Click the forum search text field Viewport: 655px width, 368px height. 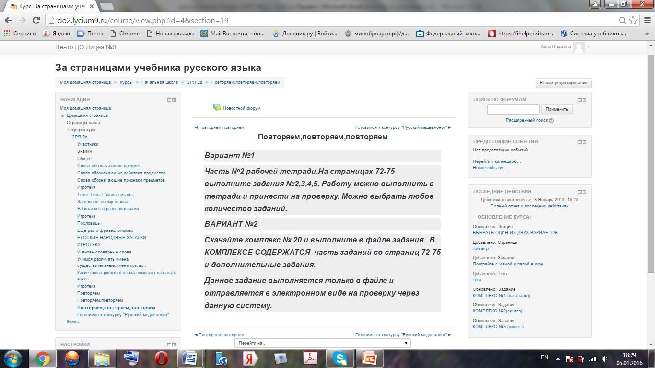513,109
